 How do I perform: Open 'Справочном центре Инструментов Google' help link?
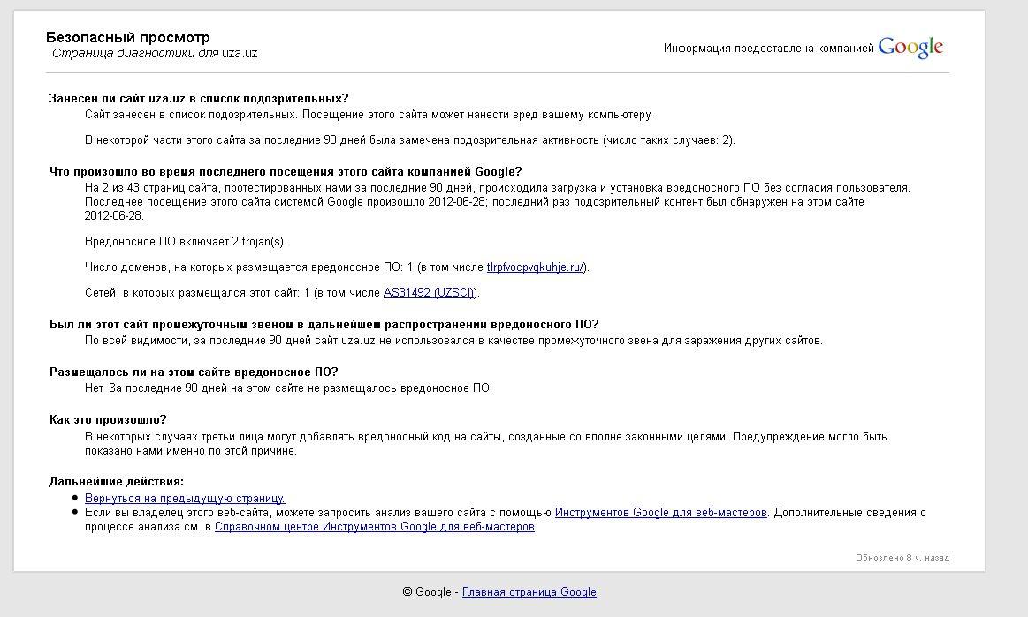pos(374,527)
